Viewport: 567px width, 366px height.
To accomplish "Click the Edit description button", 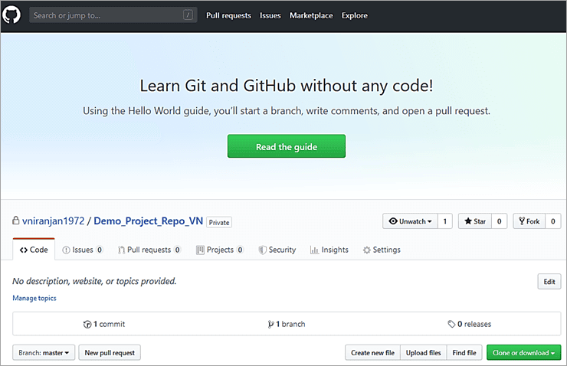I will [x=549, y=282].
